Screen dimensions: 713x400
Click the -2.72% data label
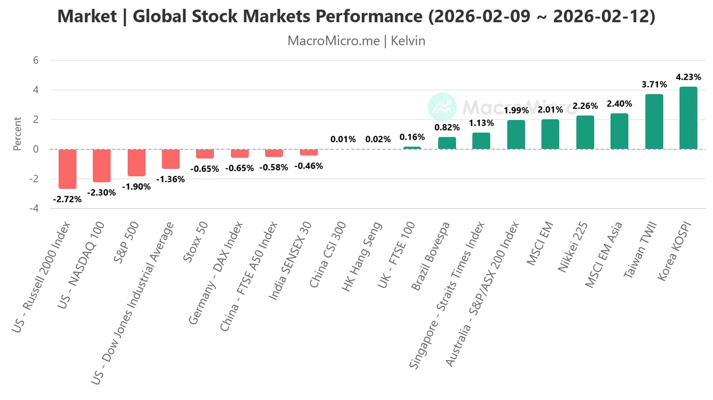pyautogui.click(x=68, y=199)
